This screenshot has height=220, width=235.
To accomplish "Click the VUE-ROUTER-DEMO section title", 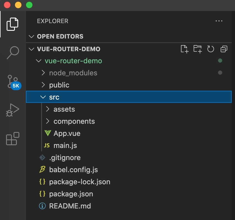I will (69, 49).
